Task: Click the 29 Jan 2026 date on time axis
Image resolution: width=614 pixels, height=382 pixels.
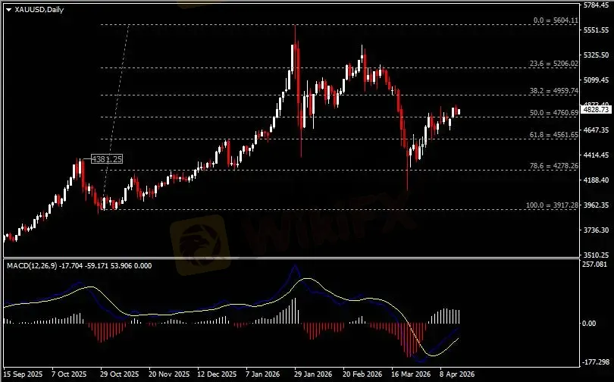Action: click(313, 374)
